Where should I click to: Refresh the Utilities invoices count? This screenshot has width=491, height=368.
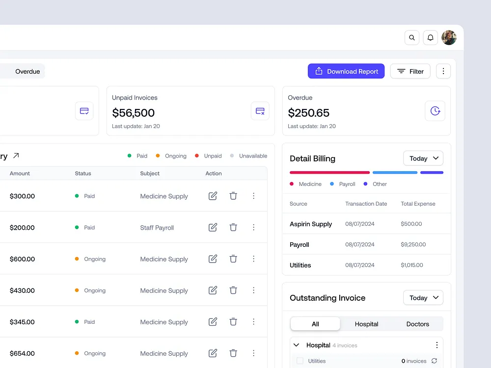(x=434, y=361)
